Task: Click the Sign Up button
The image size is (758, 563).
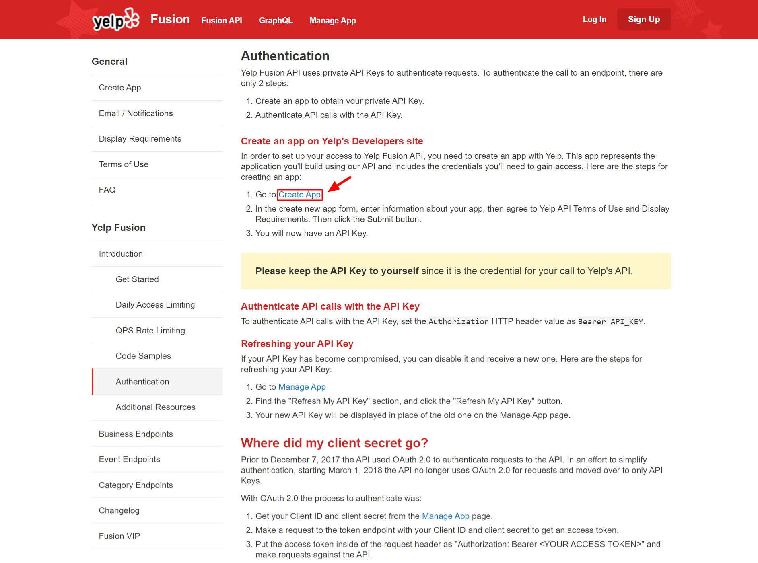Action: click(644, 19)
